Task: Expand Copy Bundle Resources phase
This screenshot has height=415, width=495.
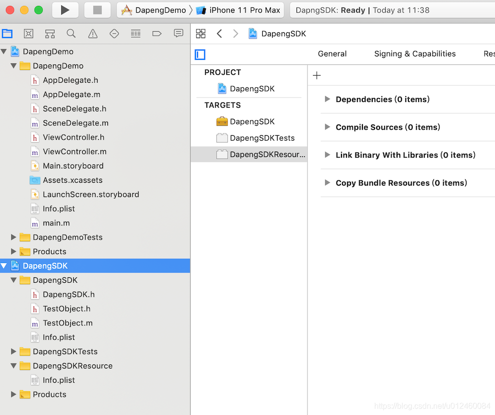Action: tap(327, 183)
